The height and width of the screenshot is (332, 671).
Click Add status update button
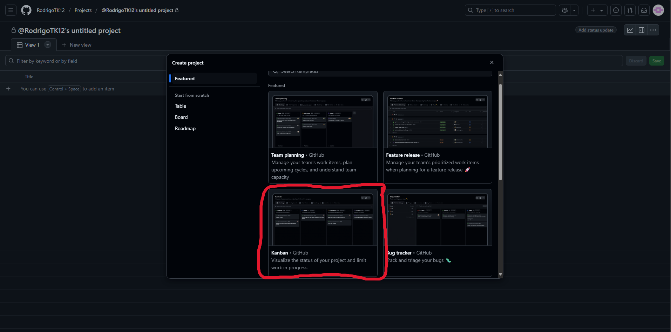coord(596,30)
